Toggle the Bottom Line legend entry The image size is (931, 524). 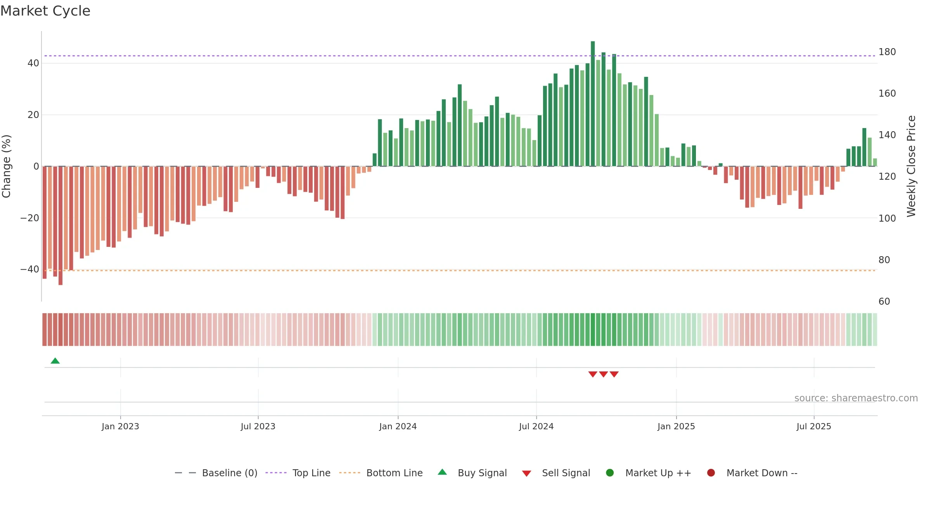381,473
